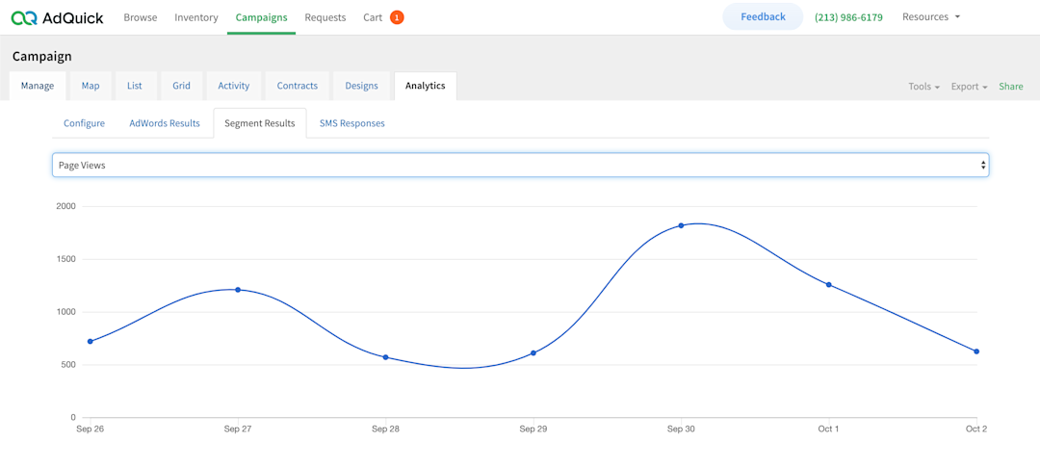Select the AdWords Results tab
The height and width of the screenshot is (468, 1040).
165,123
